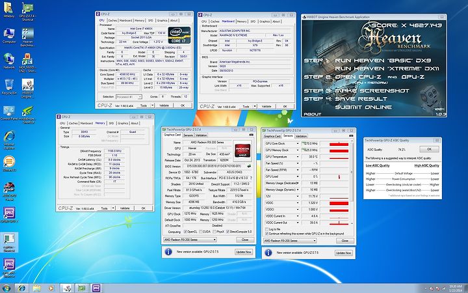The width and height of the screenshot is (468, 293).
Task: Switch to Graphics tab in the CPU-Z Memory window
Action: 123,123
